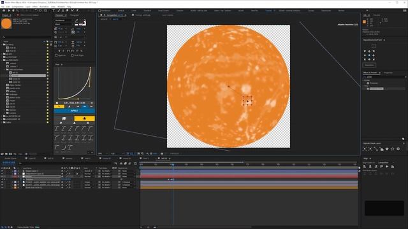Open blend mode dropdown for Shape Layer 1

point(89,171)
